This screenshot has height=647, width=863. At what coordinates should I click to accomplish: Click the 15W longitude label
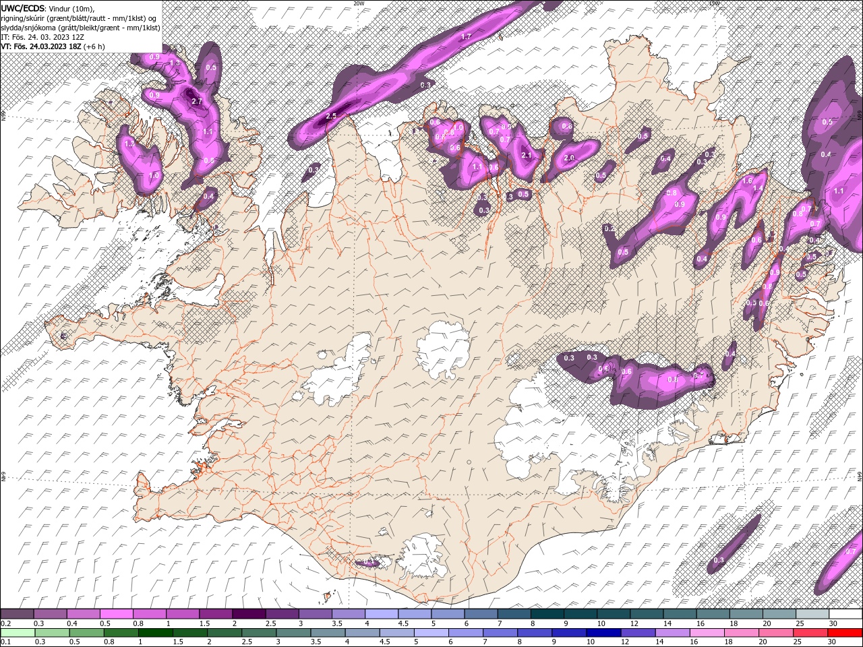click(x=714, y=3)
